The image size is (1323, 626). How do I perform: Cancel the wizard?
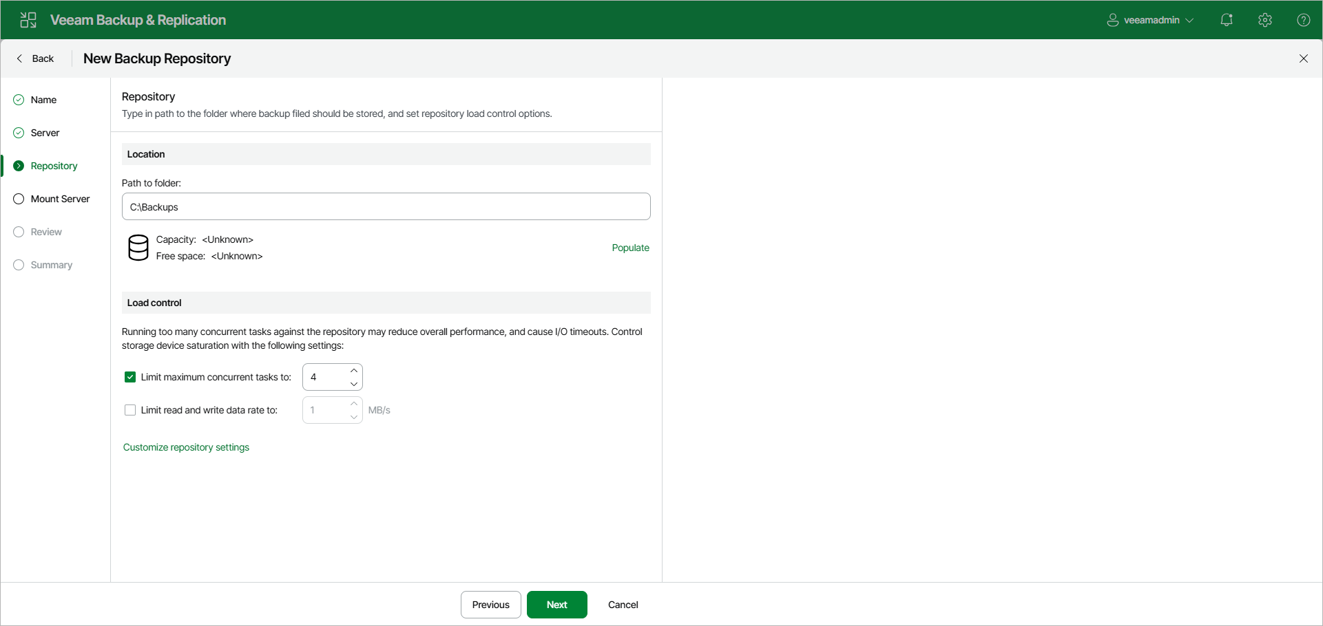pyautogui.click(x=623, y=605)
